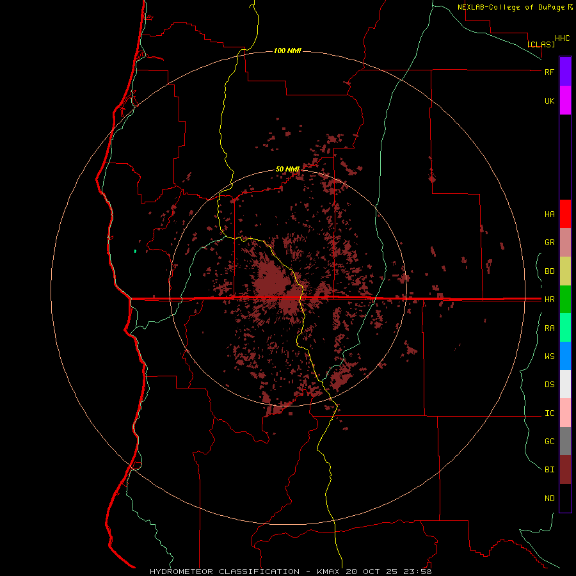Select the pink GR legend color block
Screen dimensions: 576x576
tap(565, 243)
